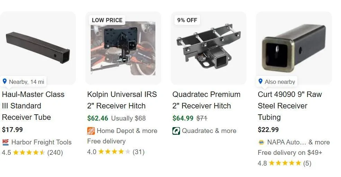Open Curt 49090 9" Raw Steel title link

pyautogui.click(x=290, y=106)
